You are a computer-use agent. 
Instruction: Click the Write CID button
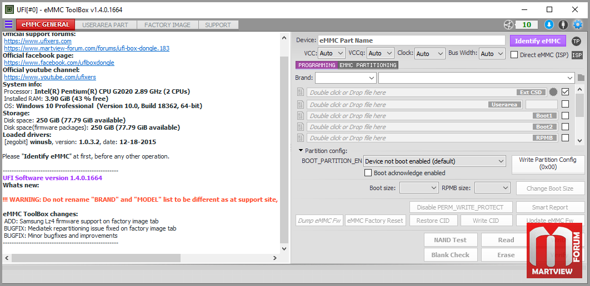point(486,221)
